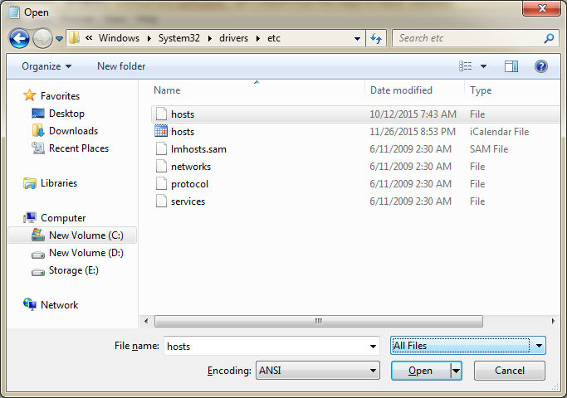Select the lmhosts.sam file
The height and width of the screenshot is (398, 567).
click(x=356, y=149)
